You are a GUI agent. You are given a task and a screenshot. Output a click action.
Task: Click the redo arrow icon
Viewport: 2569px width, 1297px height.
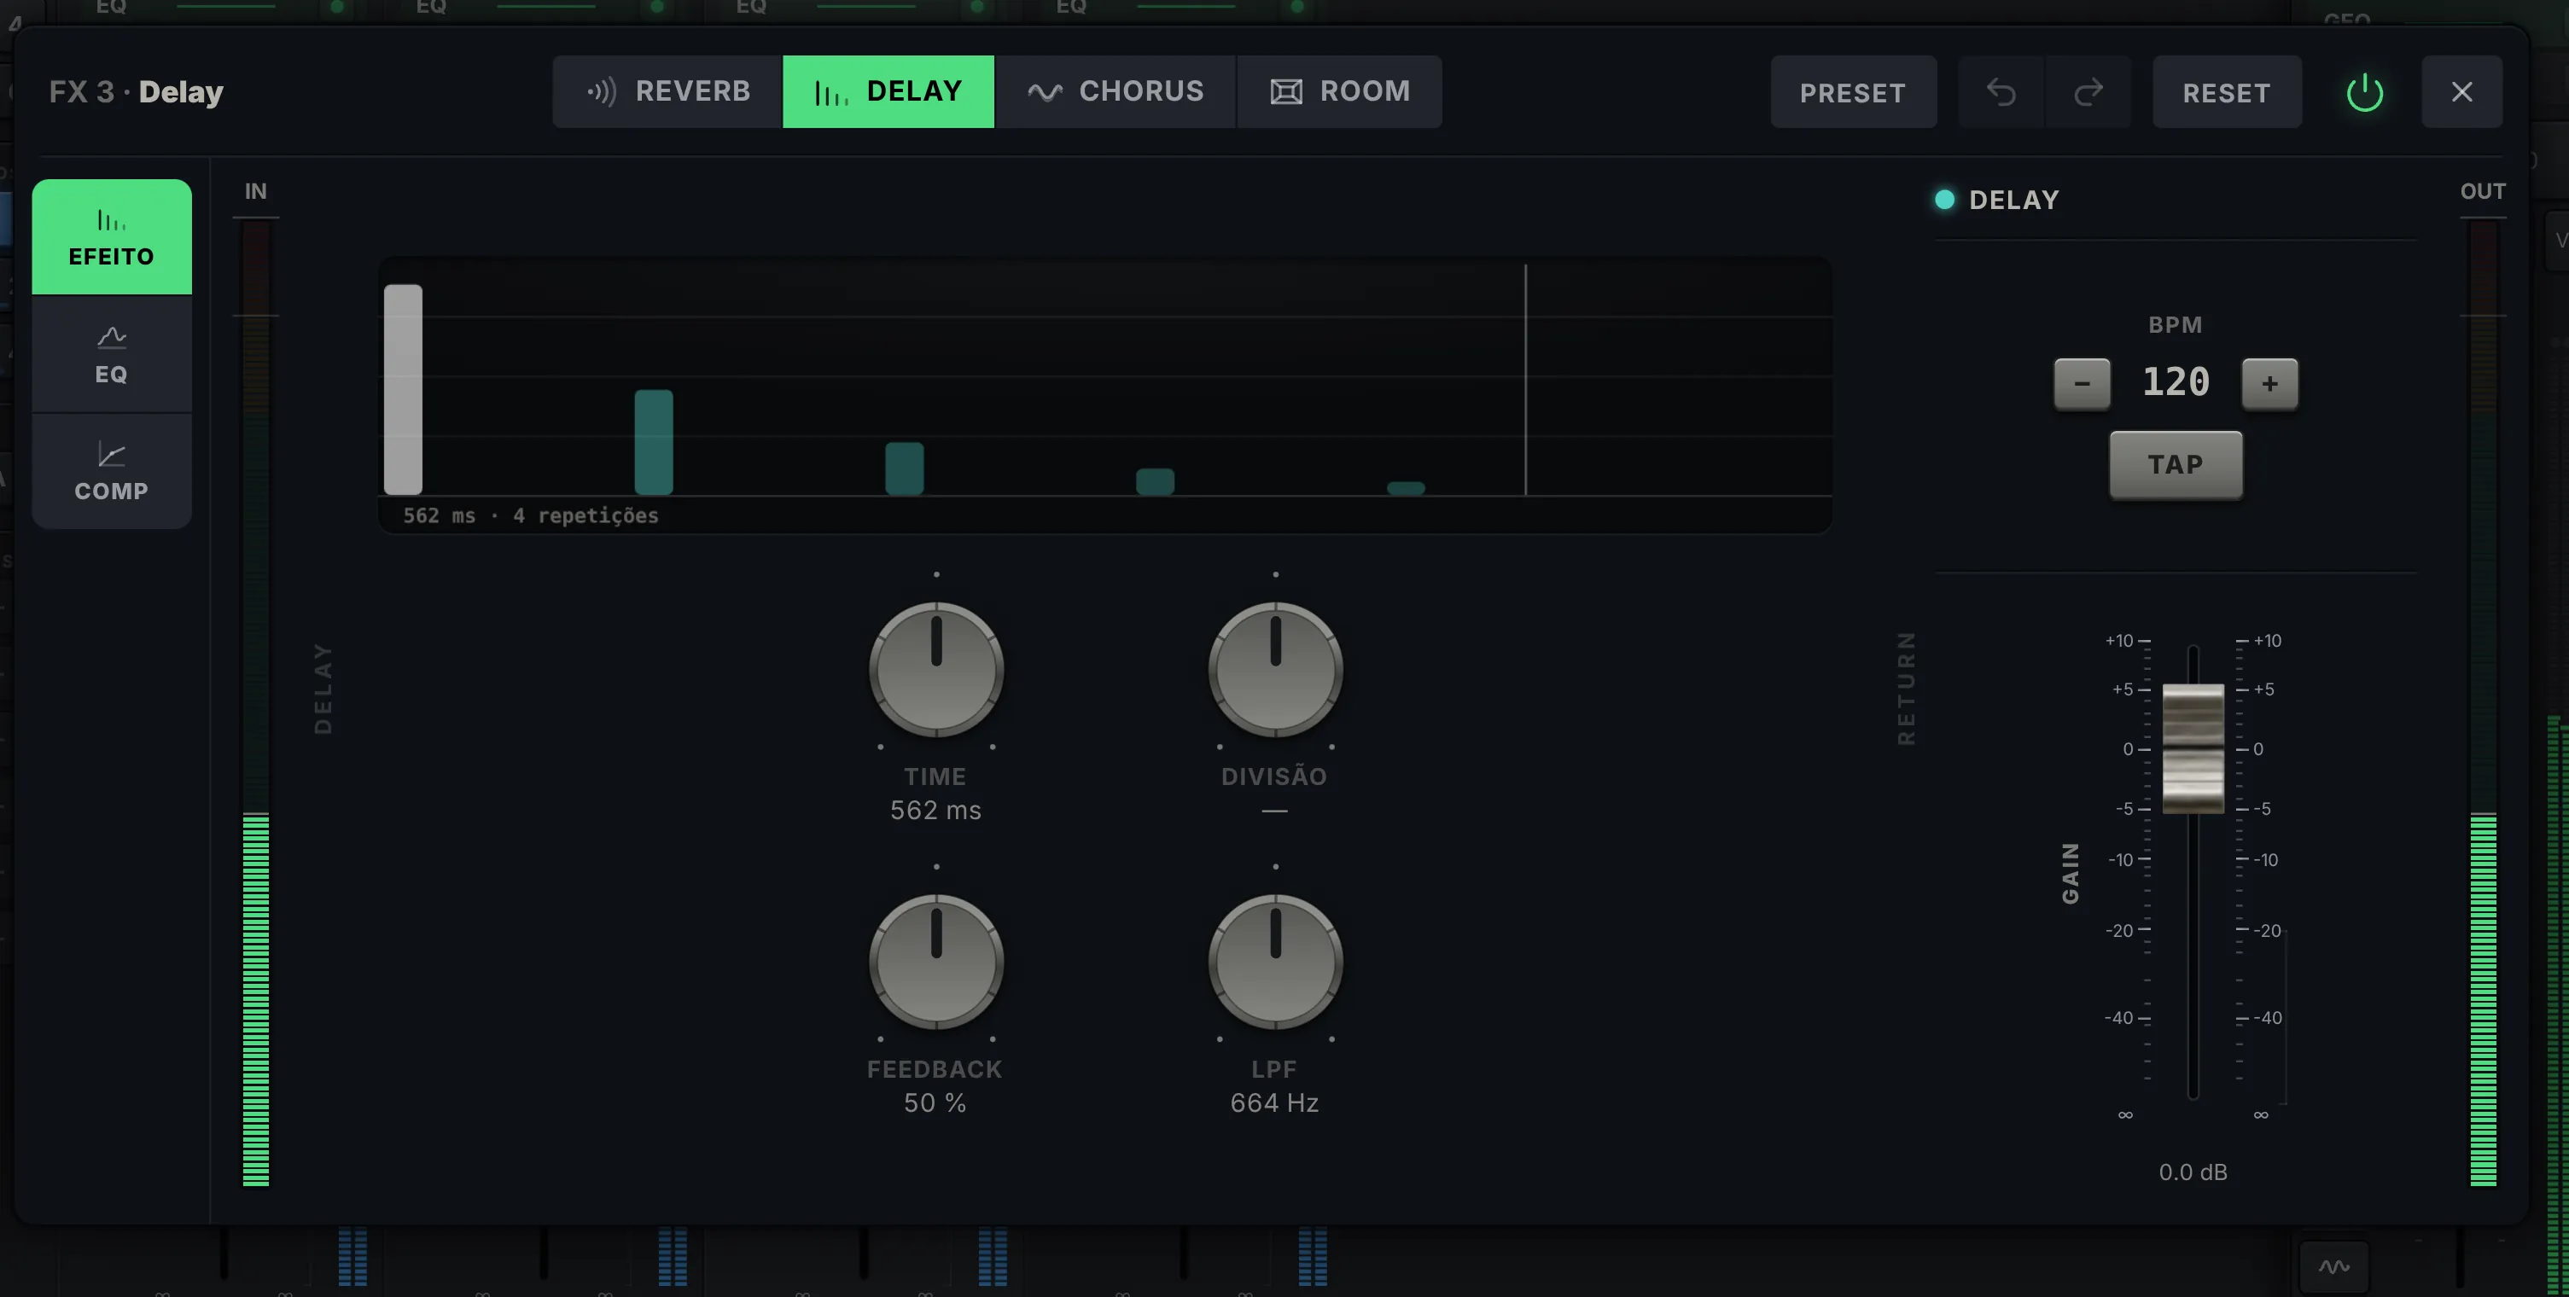point(2088,91)
